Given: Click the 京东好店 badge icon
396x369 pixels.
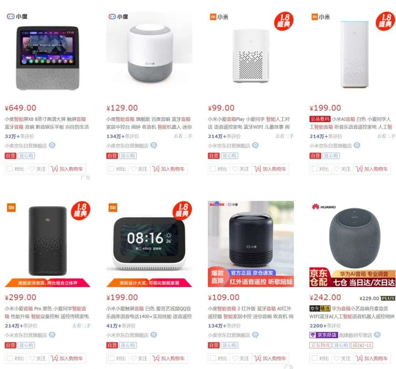Looking at the screenshot, I should click(x=313, y=335).
